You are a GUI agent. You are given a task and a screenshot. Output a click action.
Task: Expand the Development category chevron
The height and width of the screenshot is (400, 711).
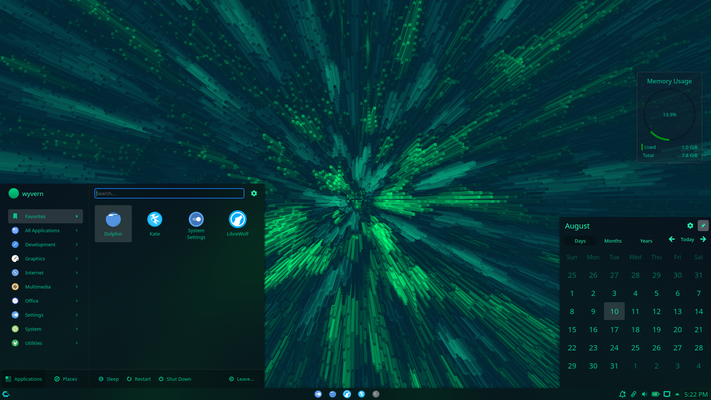(x=77, y=244)
